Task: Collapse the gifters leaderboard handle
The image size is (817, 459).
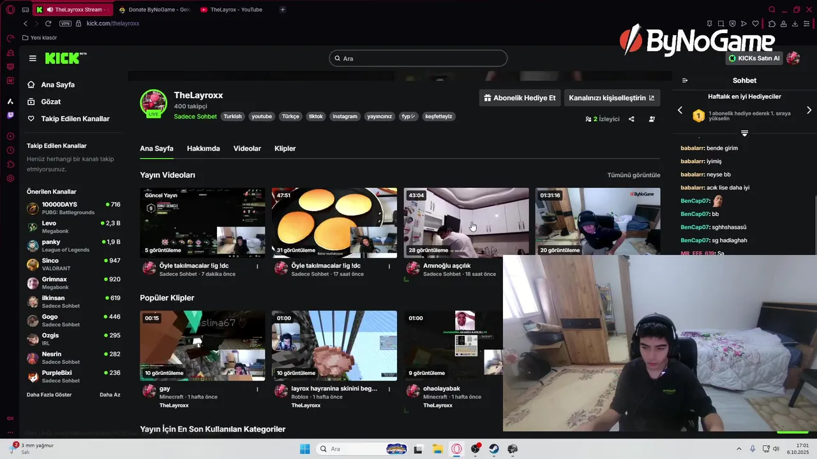Action: [744, 133]
